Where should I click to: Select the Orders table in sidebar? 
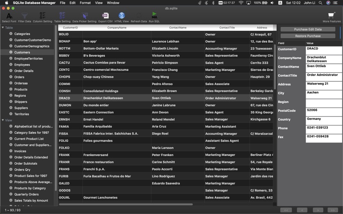point(19,77)
